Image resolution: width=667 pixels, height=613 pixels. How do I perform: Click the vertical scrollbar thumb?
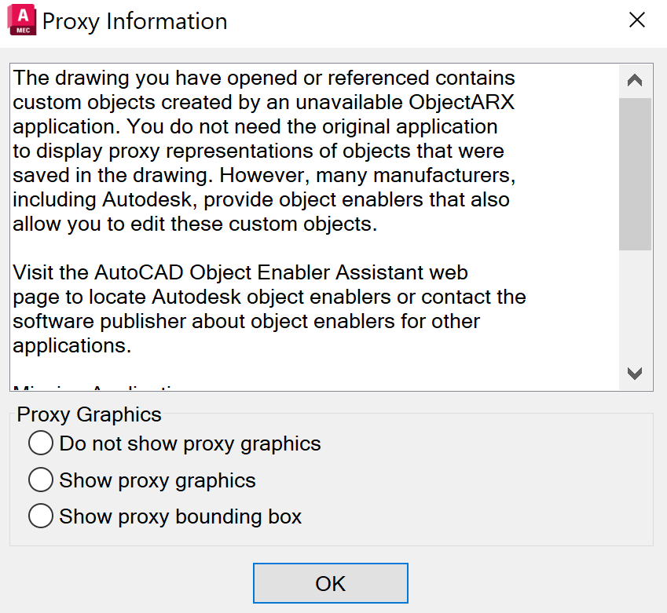pos(636,173)
